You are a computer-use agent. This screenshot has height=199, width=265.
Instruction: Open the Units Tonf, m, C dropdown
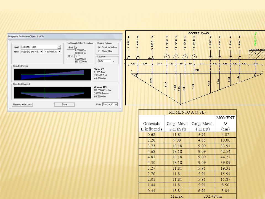[116, 104]
